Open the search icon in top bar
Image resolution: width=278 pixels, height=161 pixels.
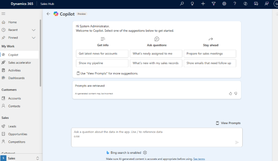(182, 4)
